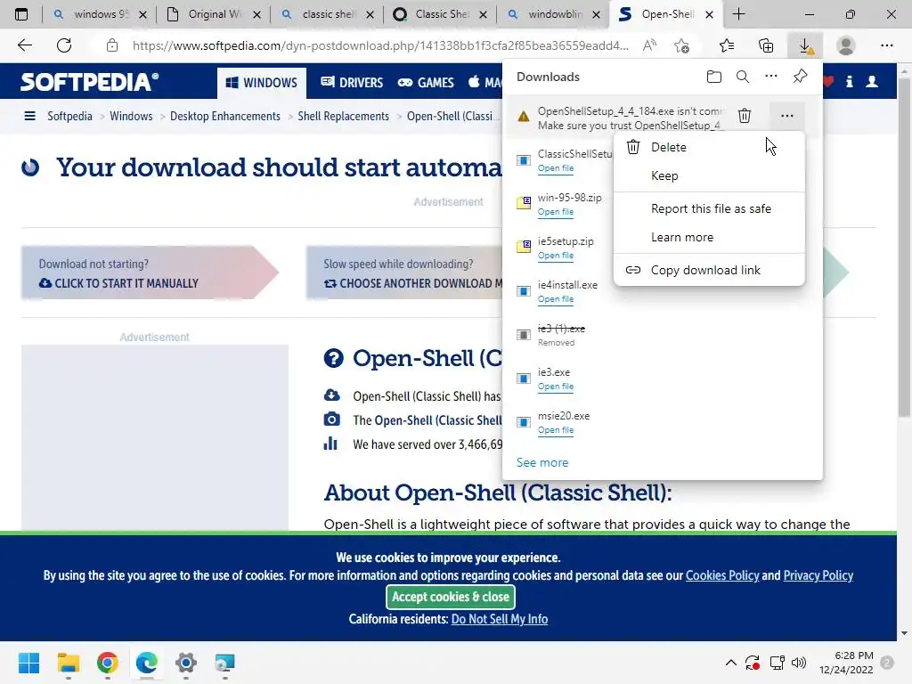Open file link for msie20.exe
The width and height of the screenshot is (912, 684).
[x=556, y=430]
